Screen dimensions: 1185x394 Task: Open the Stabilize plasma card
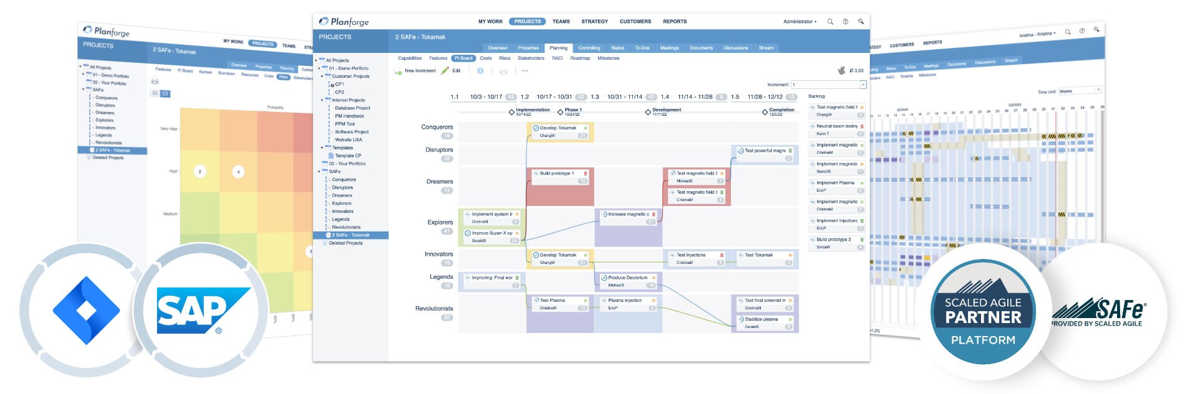pos(763,323)
